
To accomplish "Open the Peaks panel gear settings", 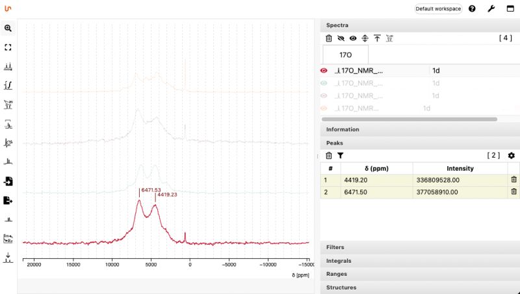I will pos(512,155).
